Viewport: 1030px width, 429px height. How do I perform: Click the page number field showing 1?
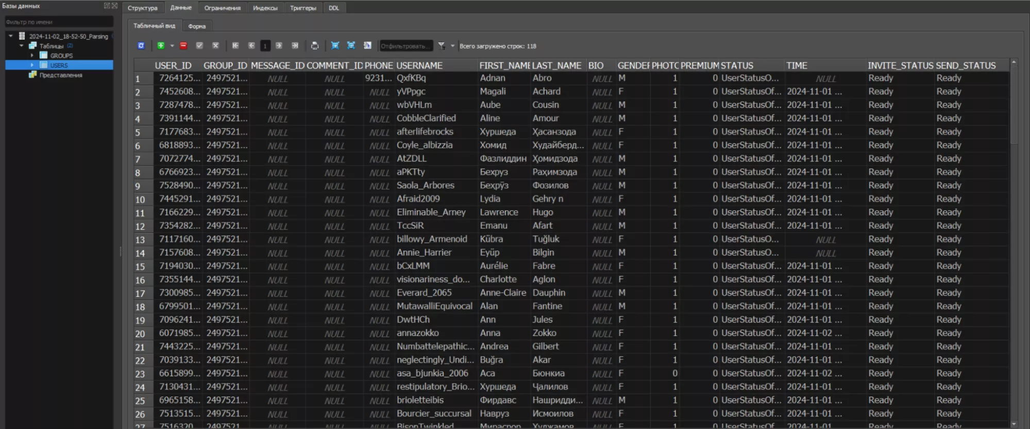click(265, 46)
